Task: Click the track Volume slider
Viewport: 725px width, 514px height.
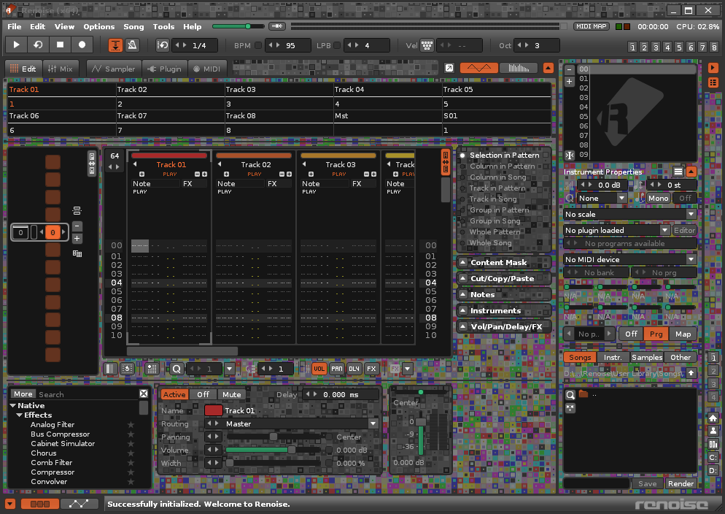Action: [273, 450]
